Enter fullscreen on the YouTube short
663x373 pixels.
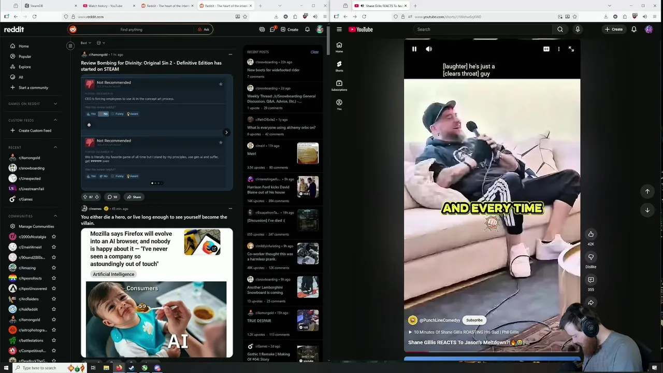click(x=571, y=49)
